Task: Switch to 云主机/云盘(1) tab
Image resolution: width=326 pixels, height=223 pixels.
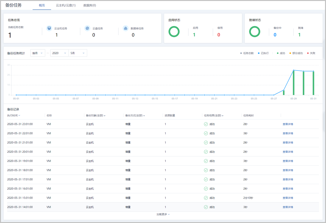Action: (x=66, y=6)
